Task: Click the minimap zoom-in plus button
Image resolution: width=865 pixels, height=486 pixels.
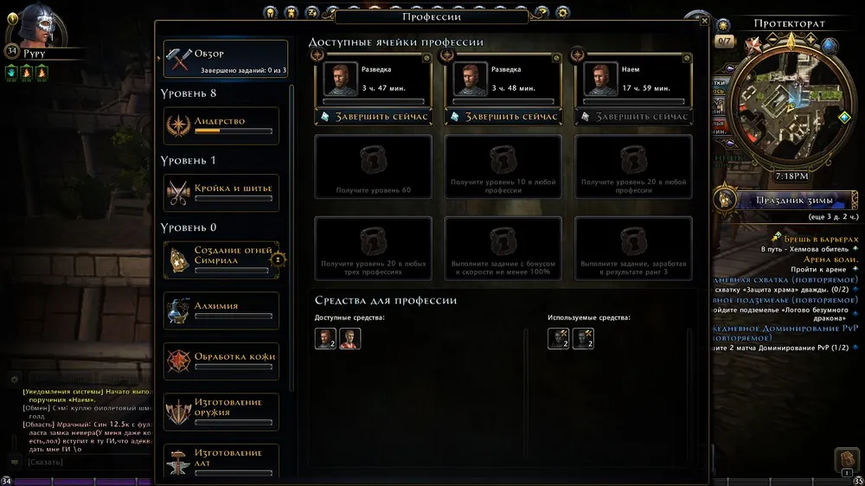Action: pos(811,39)
